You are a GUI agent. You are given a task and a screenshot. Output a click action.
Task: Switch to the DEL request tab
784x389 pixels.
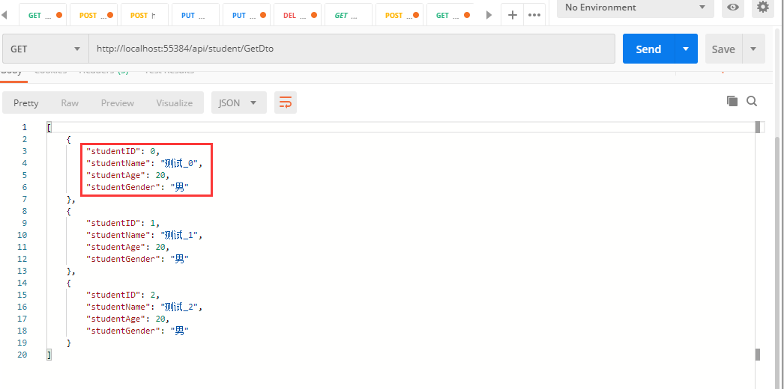pyautogui.click(x=296, y=16)
